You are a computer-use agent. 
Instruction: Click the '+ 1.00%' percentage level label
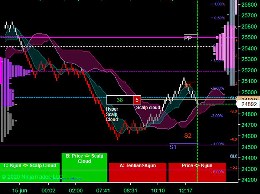[x=218, y=4]
